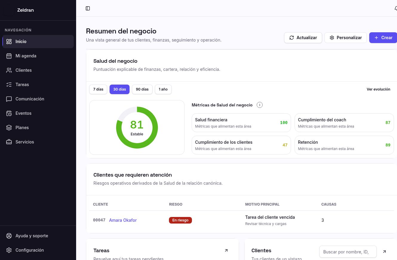
Task: Click the Actualizar button
Action: [303, 38]
